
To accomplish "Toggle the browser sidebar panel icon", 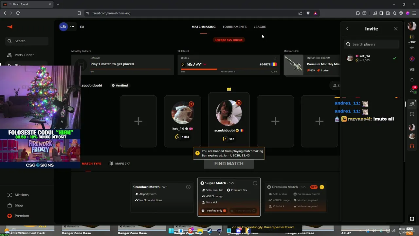I will [381, 13].
